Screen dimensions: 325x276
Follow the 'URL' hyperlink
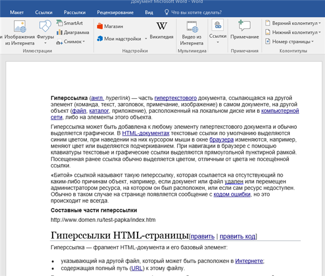coord(137,268)
